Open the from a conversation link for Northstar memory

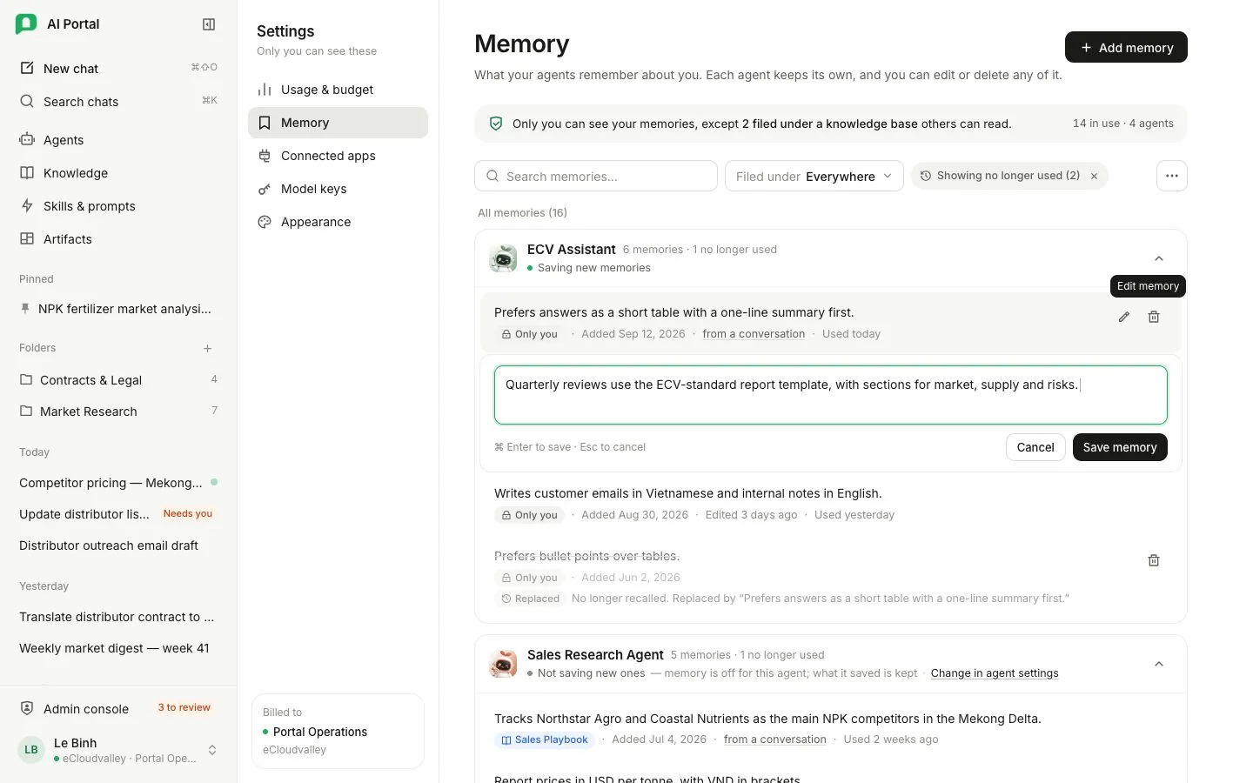point(775,739)
